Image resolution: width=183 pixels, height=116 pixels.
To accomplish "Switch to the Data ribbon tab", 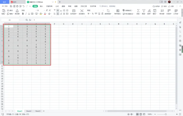I will 63,6.
